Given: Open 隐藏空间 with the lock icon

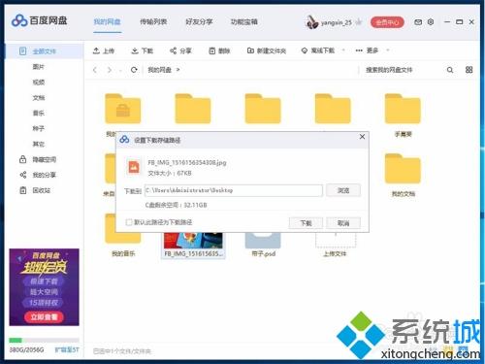Looking at the screenshot, I should (x=38, y=159).
